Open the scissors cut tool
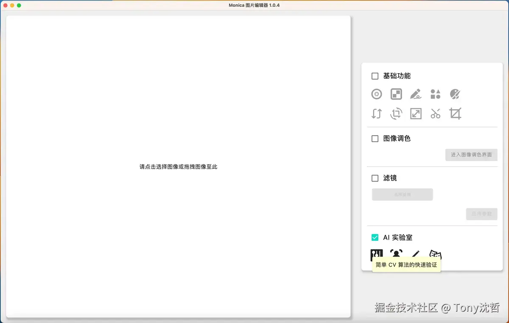The height and width of the screenshot is (323, 509). coord(436,114)
